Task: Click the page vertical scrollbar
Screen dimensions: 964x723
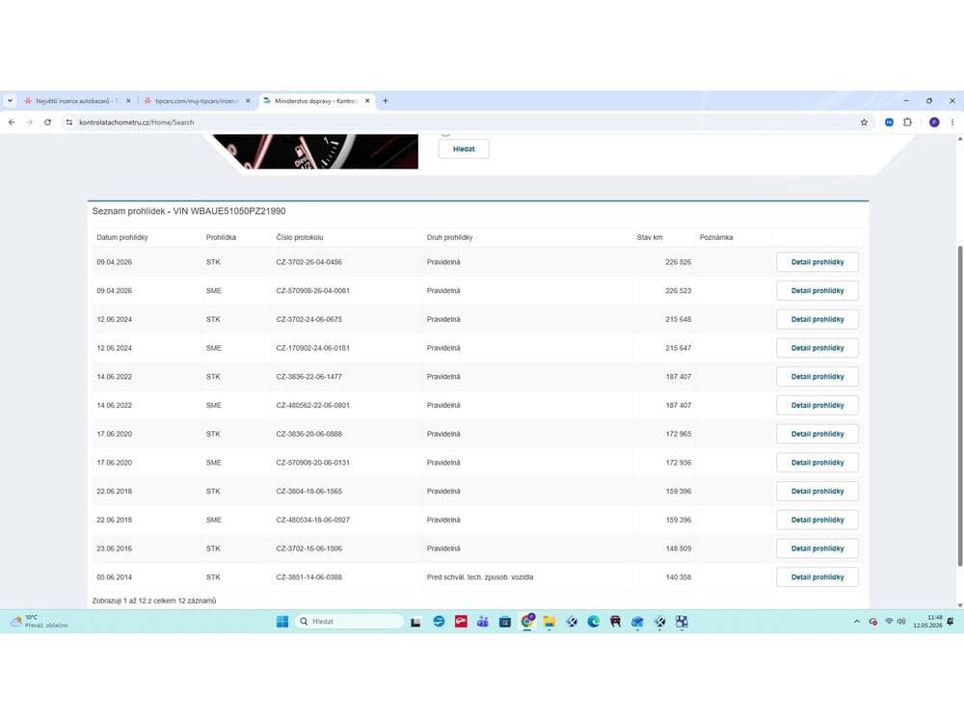Action: [960, 406]
